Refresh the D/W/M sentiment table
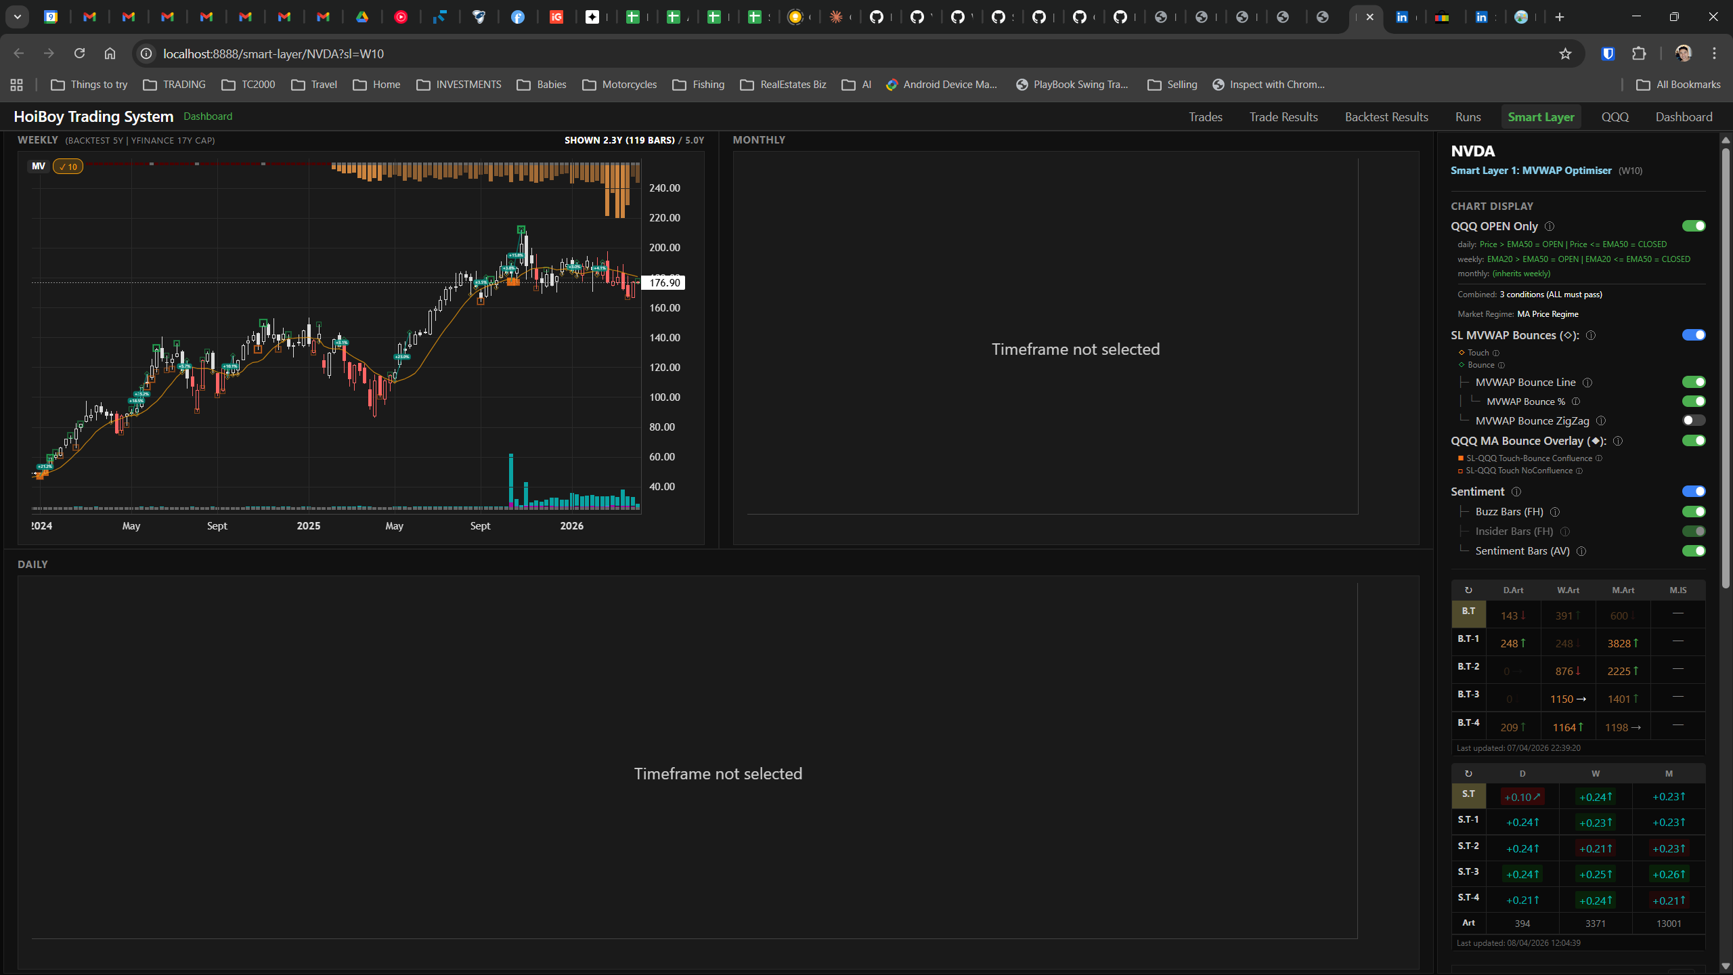 [1468, 773]
